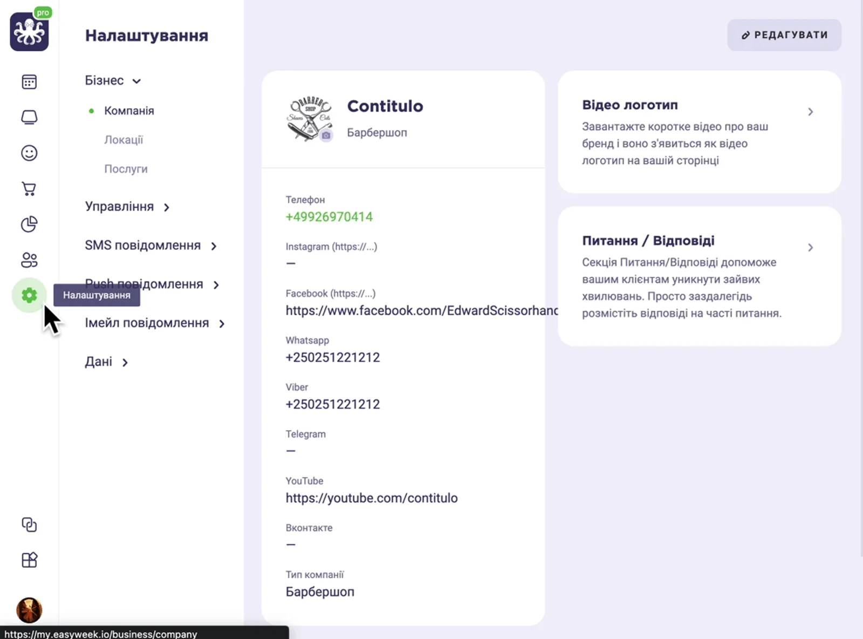Screen dimensions: 863x639
Task: Open the Відео логотип card arrow
Action: [x=810, y=111]
